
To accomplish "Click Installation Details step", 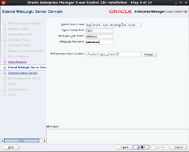I will pyautogui.click(x=19, y=45).
